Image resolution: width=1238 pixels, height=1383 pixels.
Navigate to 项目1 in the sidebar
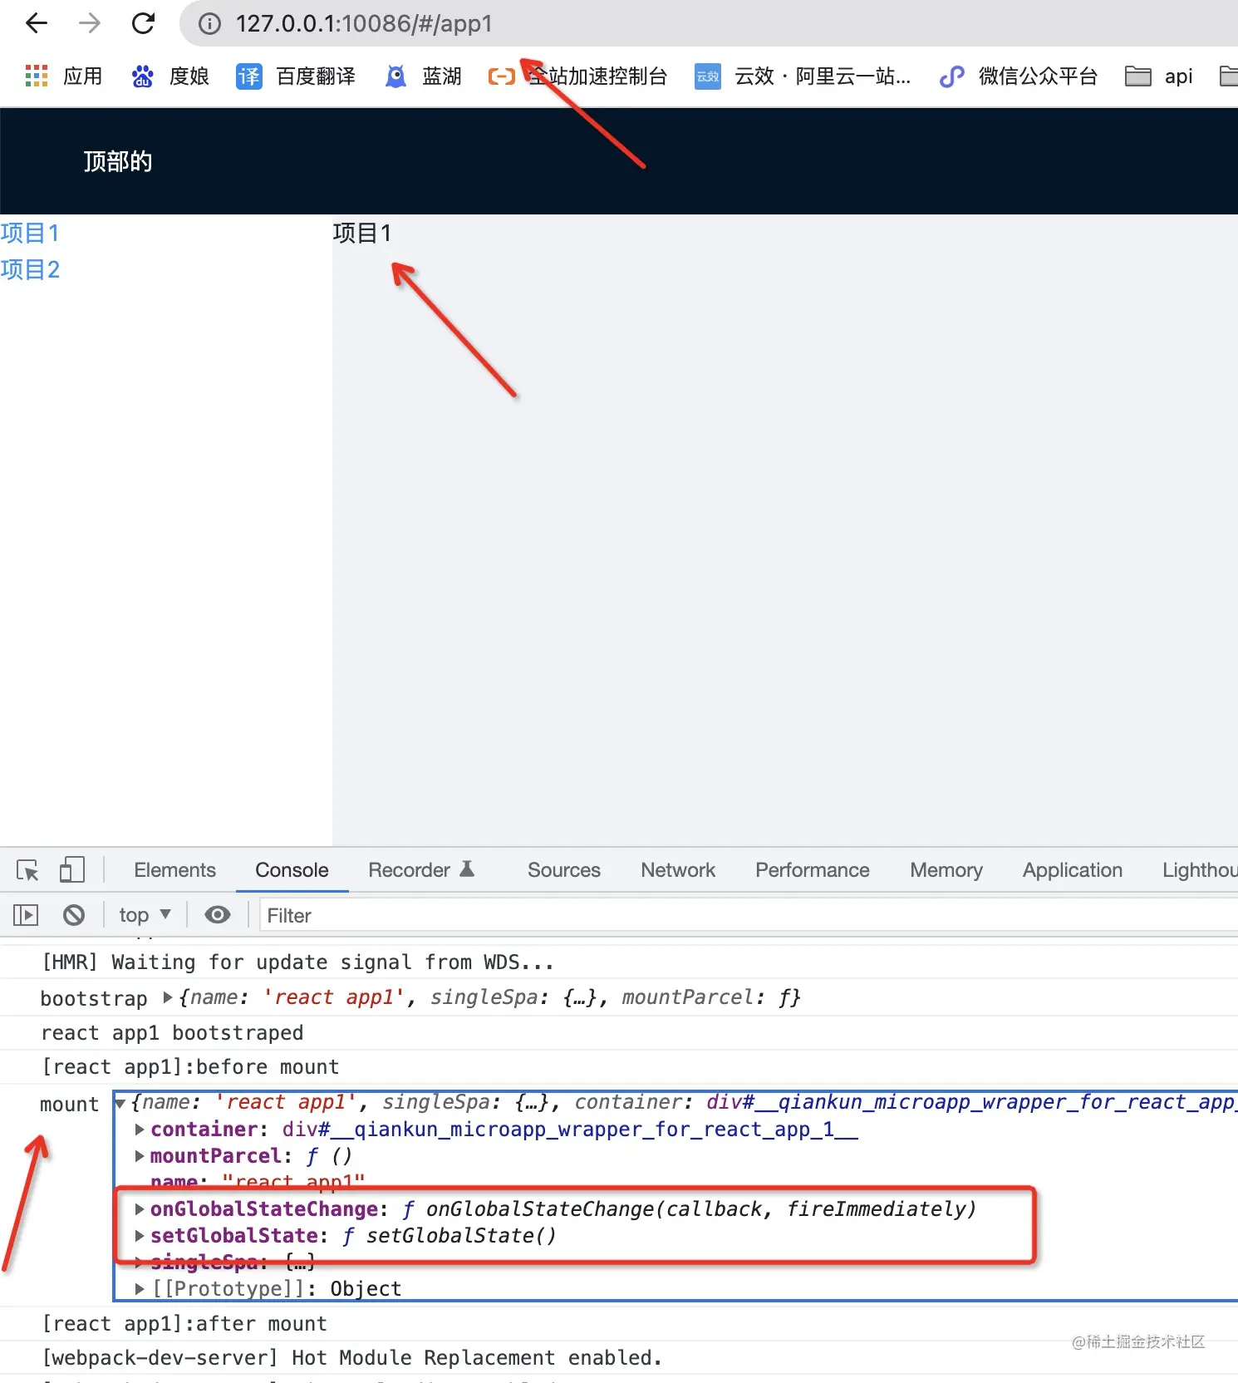click(30, 233)
